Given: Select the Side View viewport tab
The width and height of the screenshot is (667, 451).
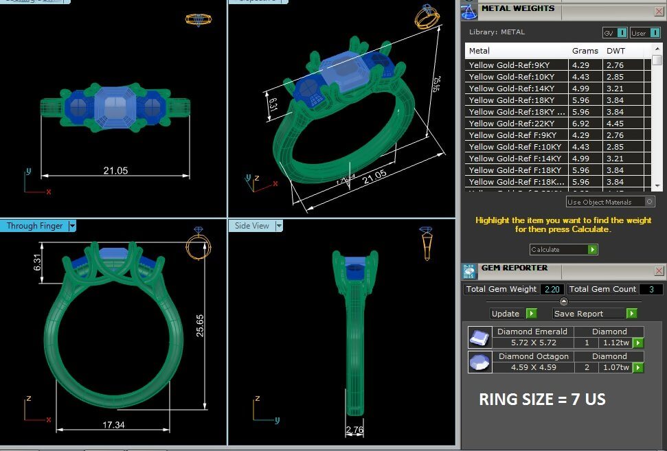Looking at the screenshot, I should click(252, 226).
